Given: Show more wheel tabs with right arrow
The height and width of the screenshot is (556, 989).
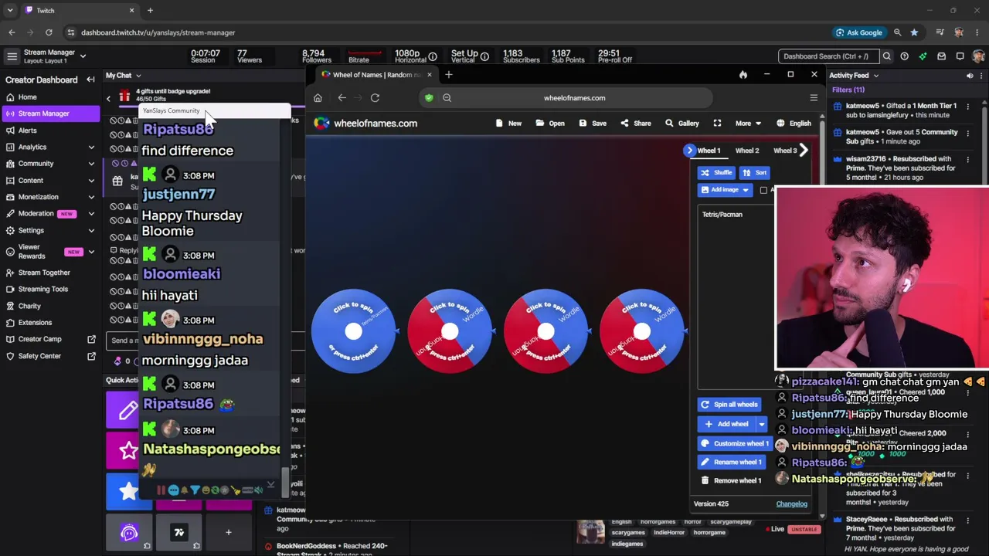Looking at the screenshot, I should [804, 151].
